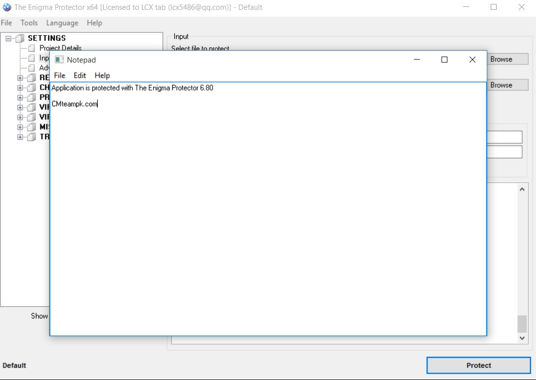This screenshot has width=536, height=380.
Task: Click the SETTINGS folder icon in tree
Action: [x=21, y=38]
